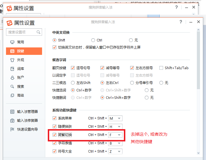Viewport: 206px width, 160px height.
Task: Uncheck the 简繁切换 shortcut checkbox
Action: pyautogui.click(x=54, y=135)
